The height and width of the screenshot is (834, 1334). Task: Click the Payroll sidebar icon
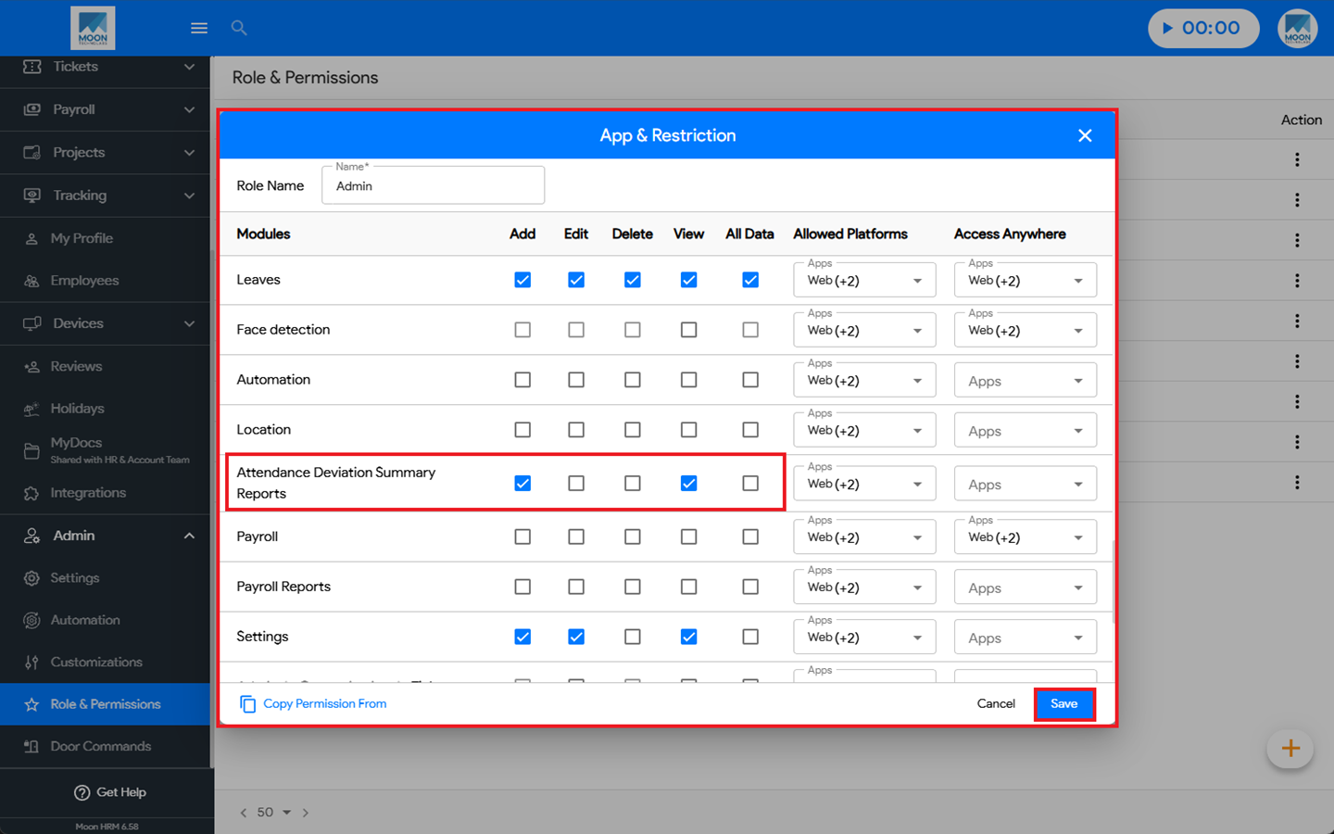click(x=32, y=109)
